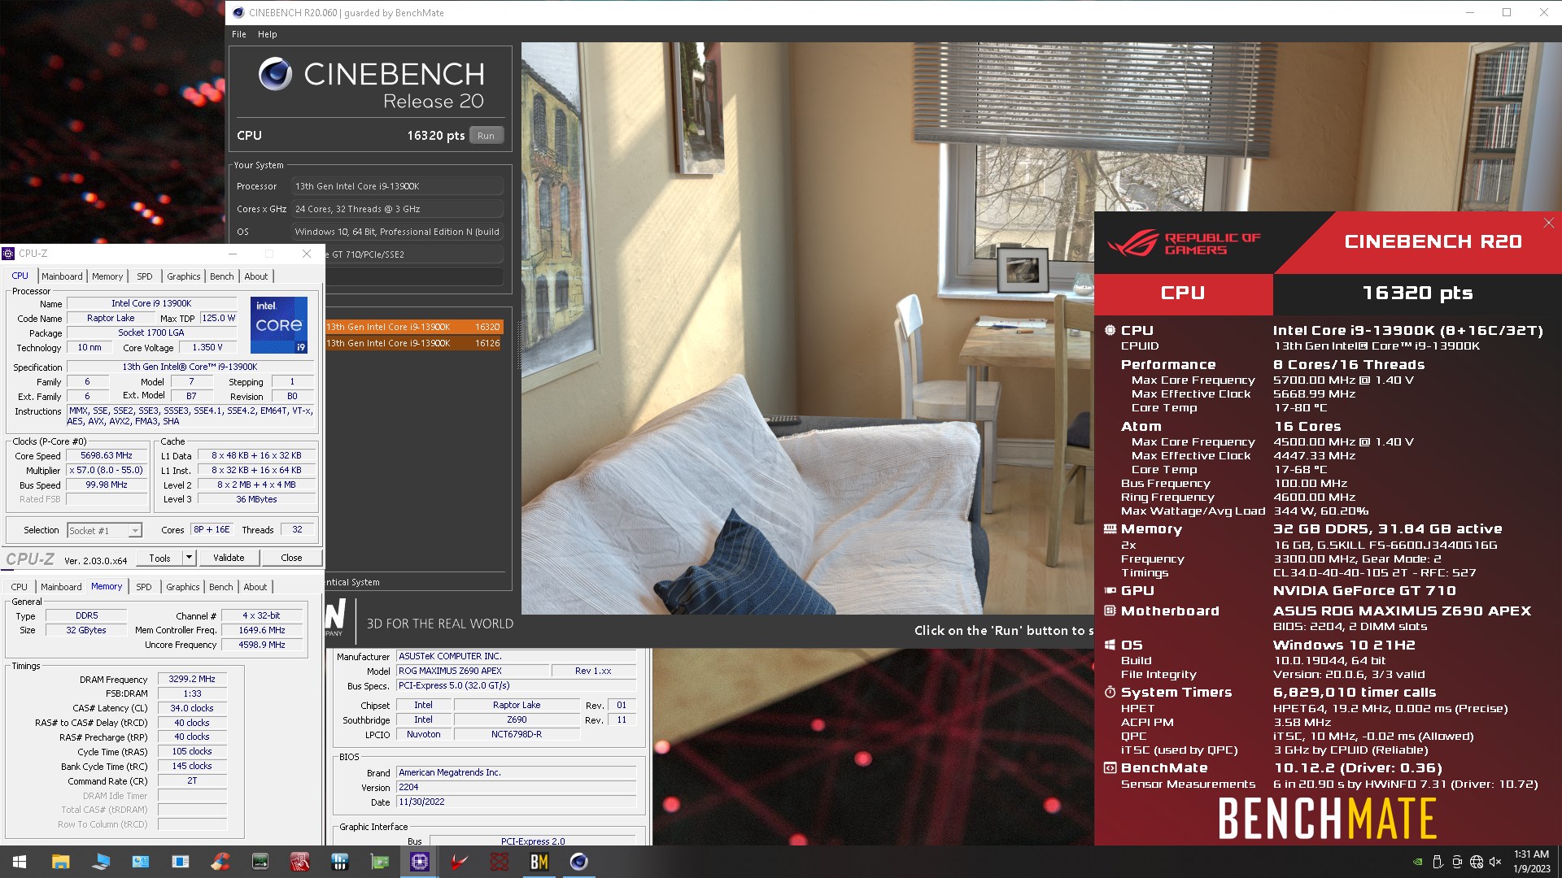This screenshot has height=878, width=1562.
Task: Open the green graphics card taskbar icon
Action: [x=379, y=862]
